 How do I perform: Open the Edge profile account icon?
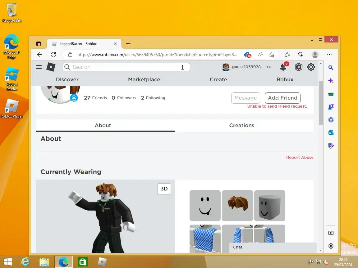point(315,55)
